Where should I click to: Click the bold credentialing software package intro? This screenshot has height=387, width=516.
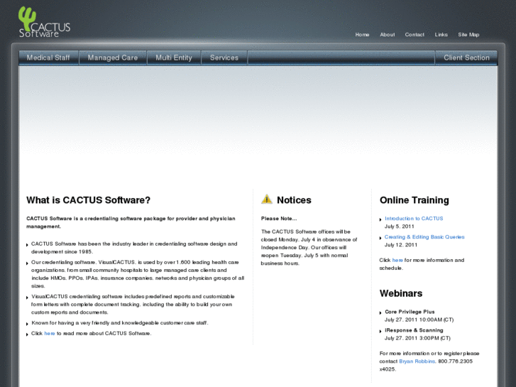pos(131,222)
